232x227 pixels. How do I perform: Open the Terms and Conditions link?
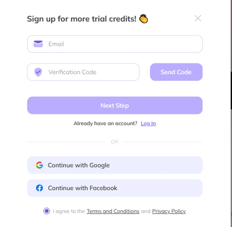113,211
